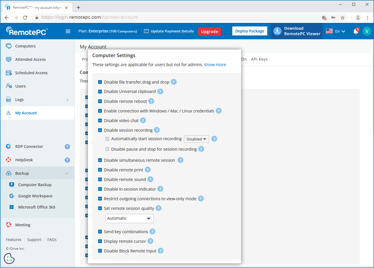
Task: Click help icon next to Disable remote print
Action: (x=148, y=170)
